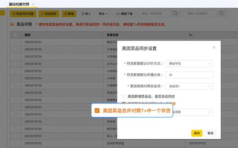Click the 模版下载 button
Image resolution: width=238 pixels, height=148 pixels.
click(x=124, y=14)
